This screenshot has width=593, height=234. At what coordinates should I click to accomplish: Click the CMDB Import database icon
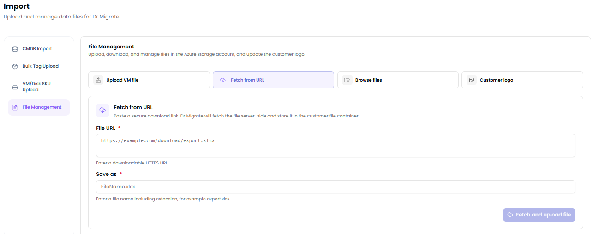tap(15, 49)
